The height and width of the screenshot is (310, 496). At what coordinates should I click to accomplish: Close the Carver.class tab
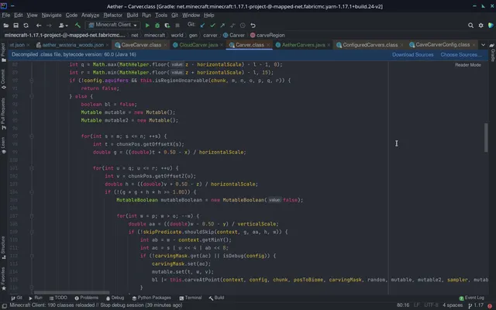(x=268, y=45)
